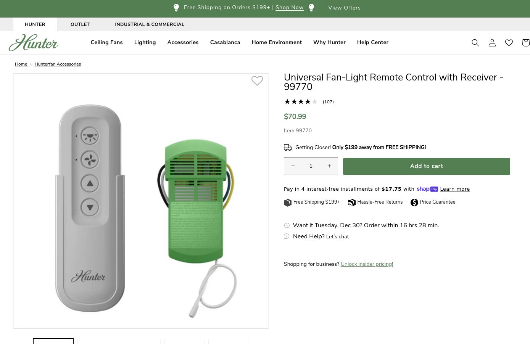530x344 pixels.
Task: Expand the Help Center menu
Action: point(372,43)
